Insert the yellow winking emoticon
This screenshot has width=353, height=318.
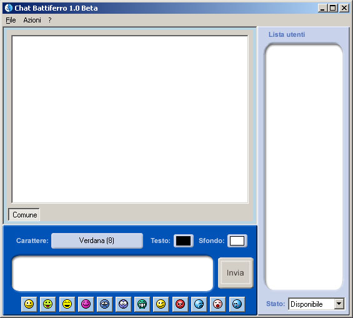pyautogui.click(x=161, y=304)
